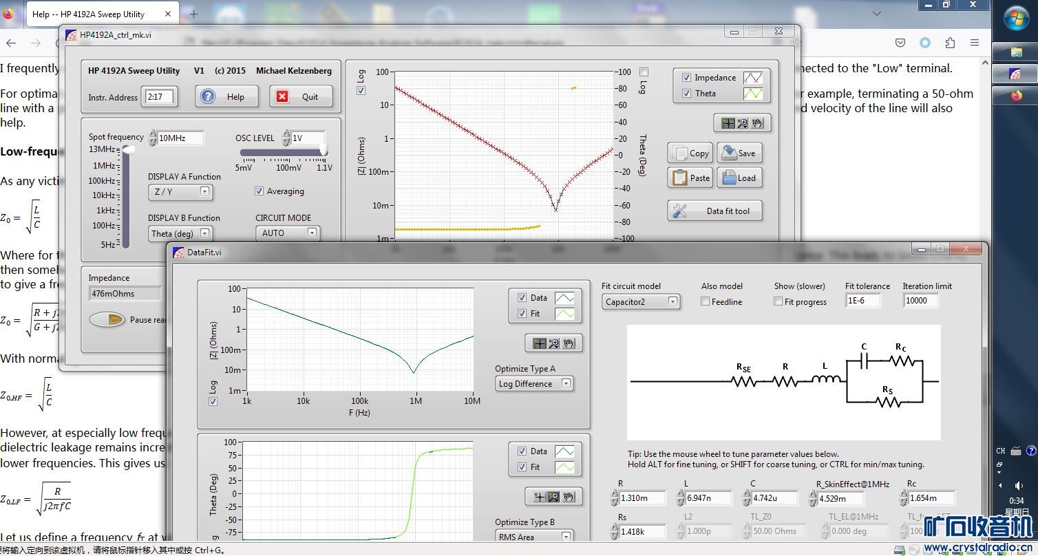Click the Help button in HP4192A window
Screen dimensions: 1038x556
(x=227, y=97)
